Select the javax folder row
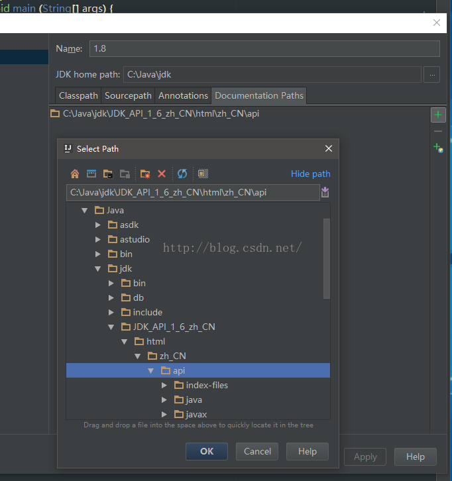 198,415
